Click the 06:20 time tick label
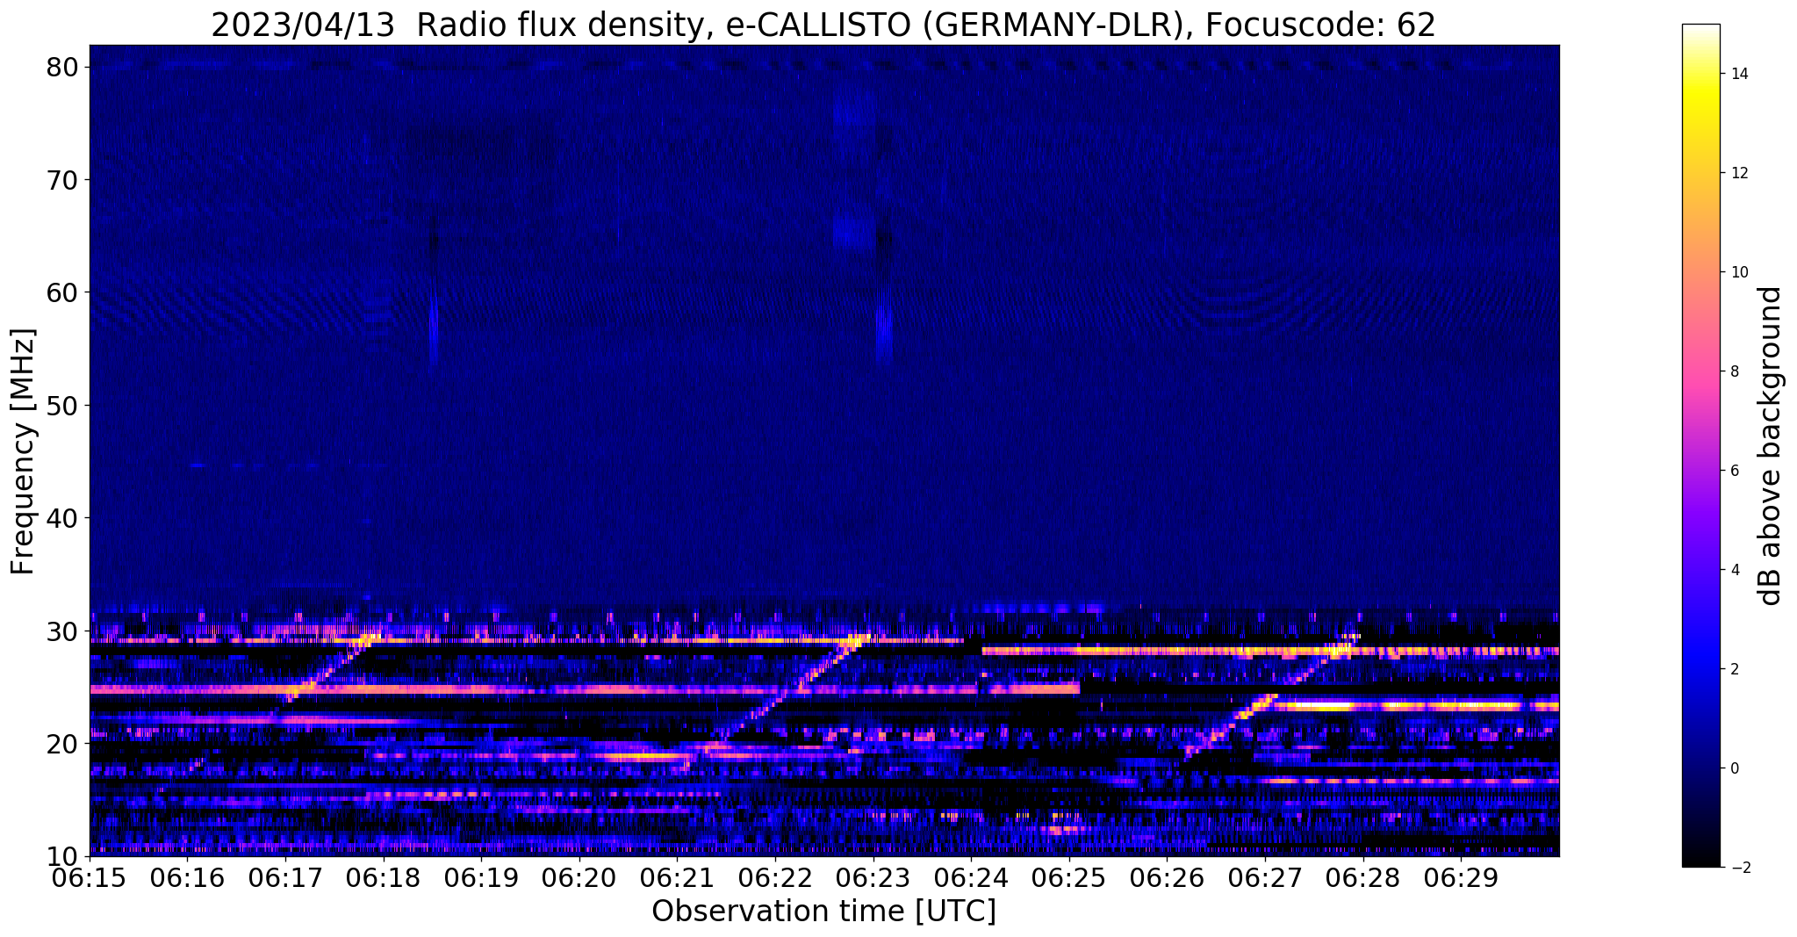The image size is (1797, 937). 579,878
